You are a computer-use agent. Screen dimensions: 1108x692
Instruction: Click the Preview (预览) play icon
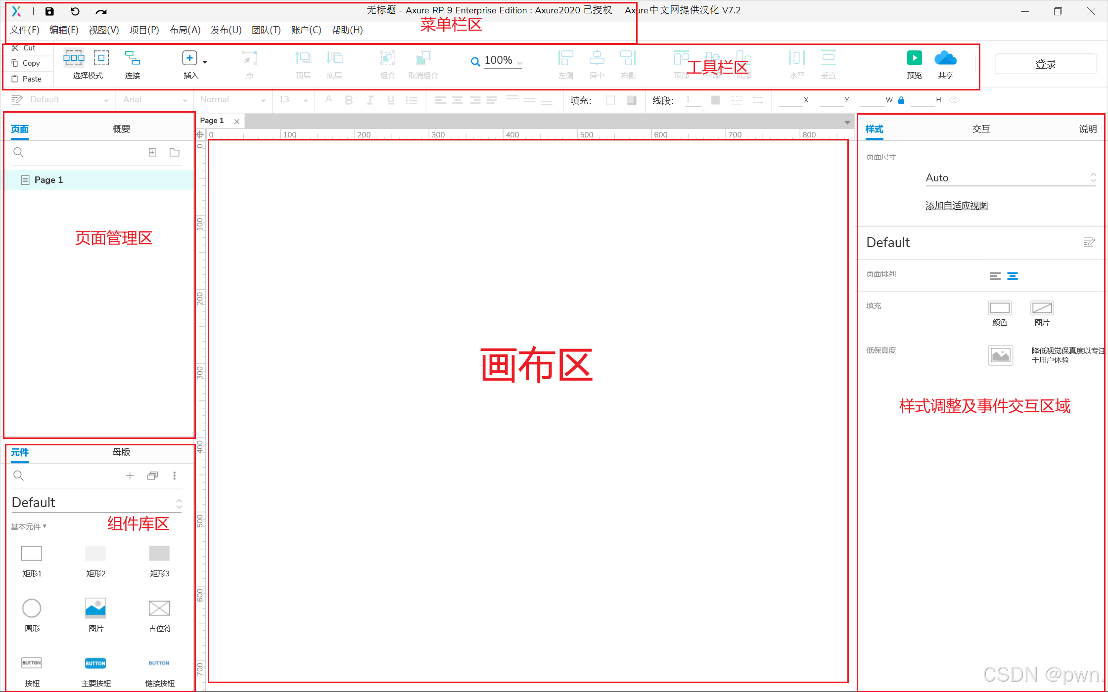(x=914, y=58)
